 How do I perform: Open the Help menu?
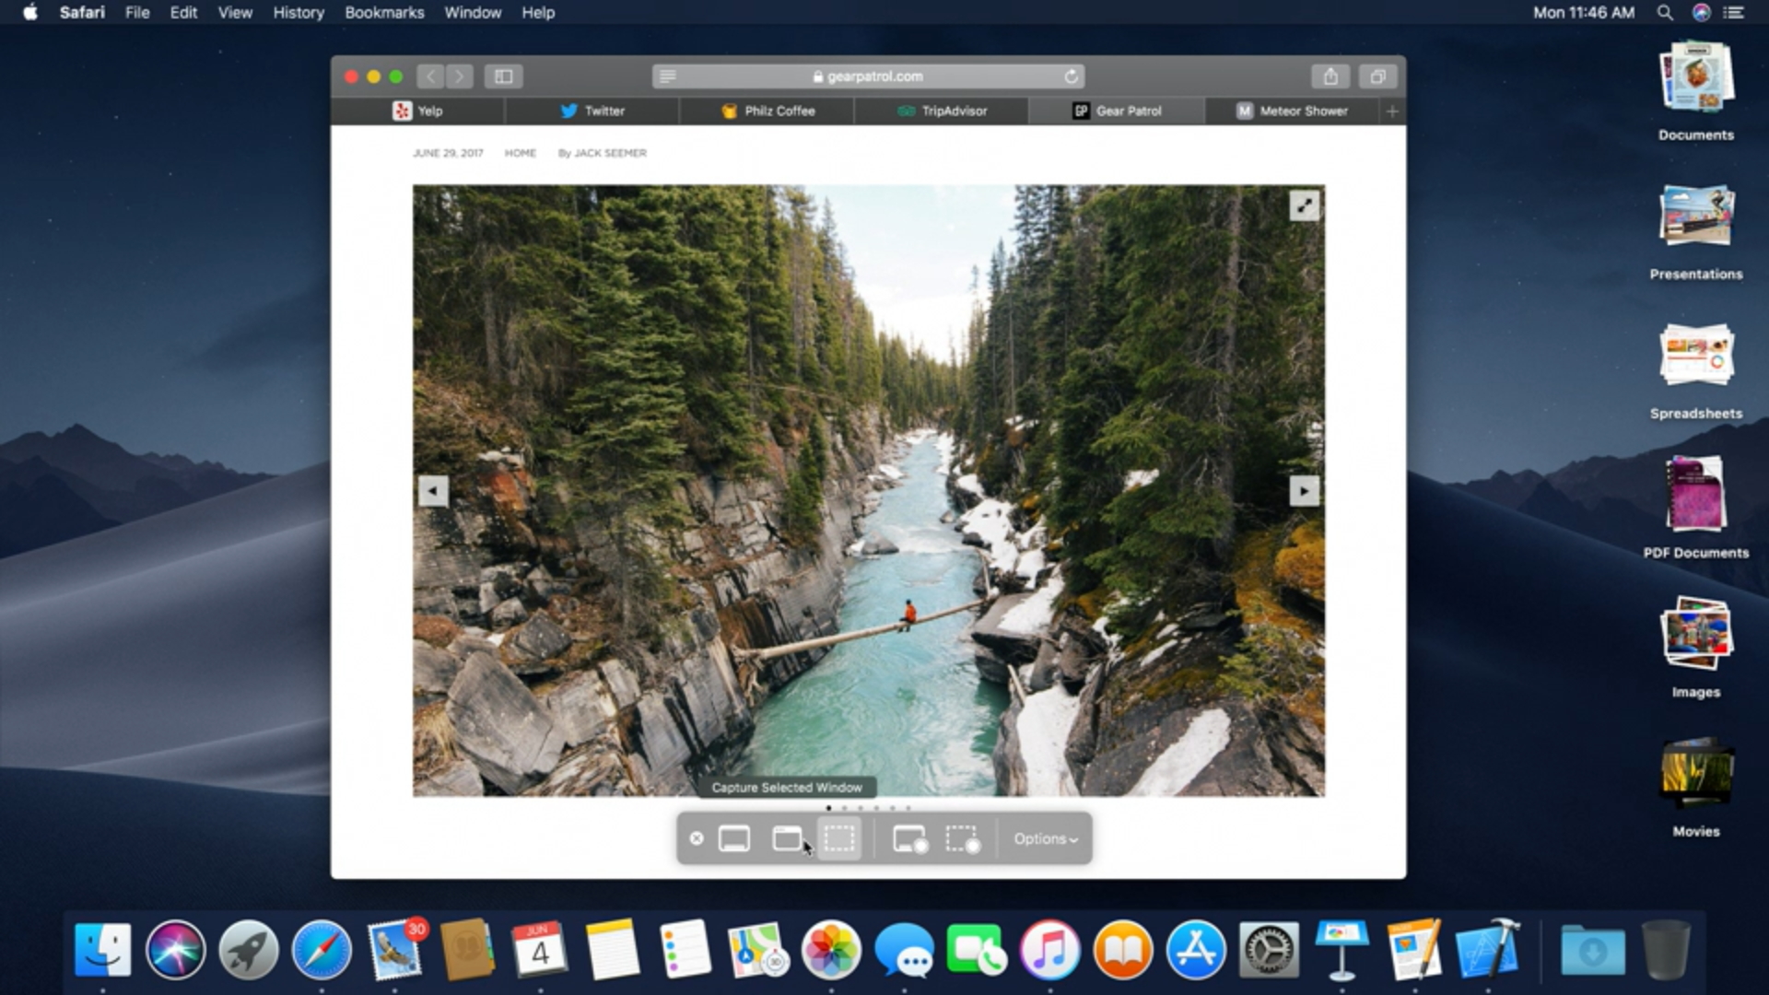[x=538, y=12]
